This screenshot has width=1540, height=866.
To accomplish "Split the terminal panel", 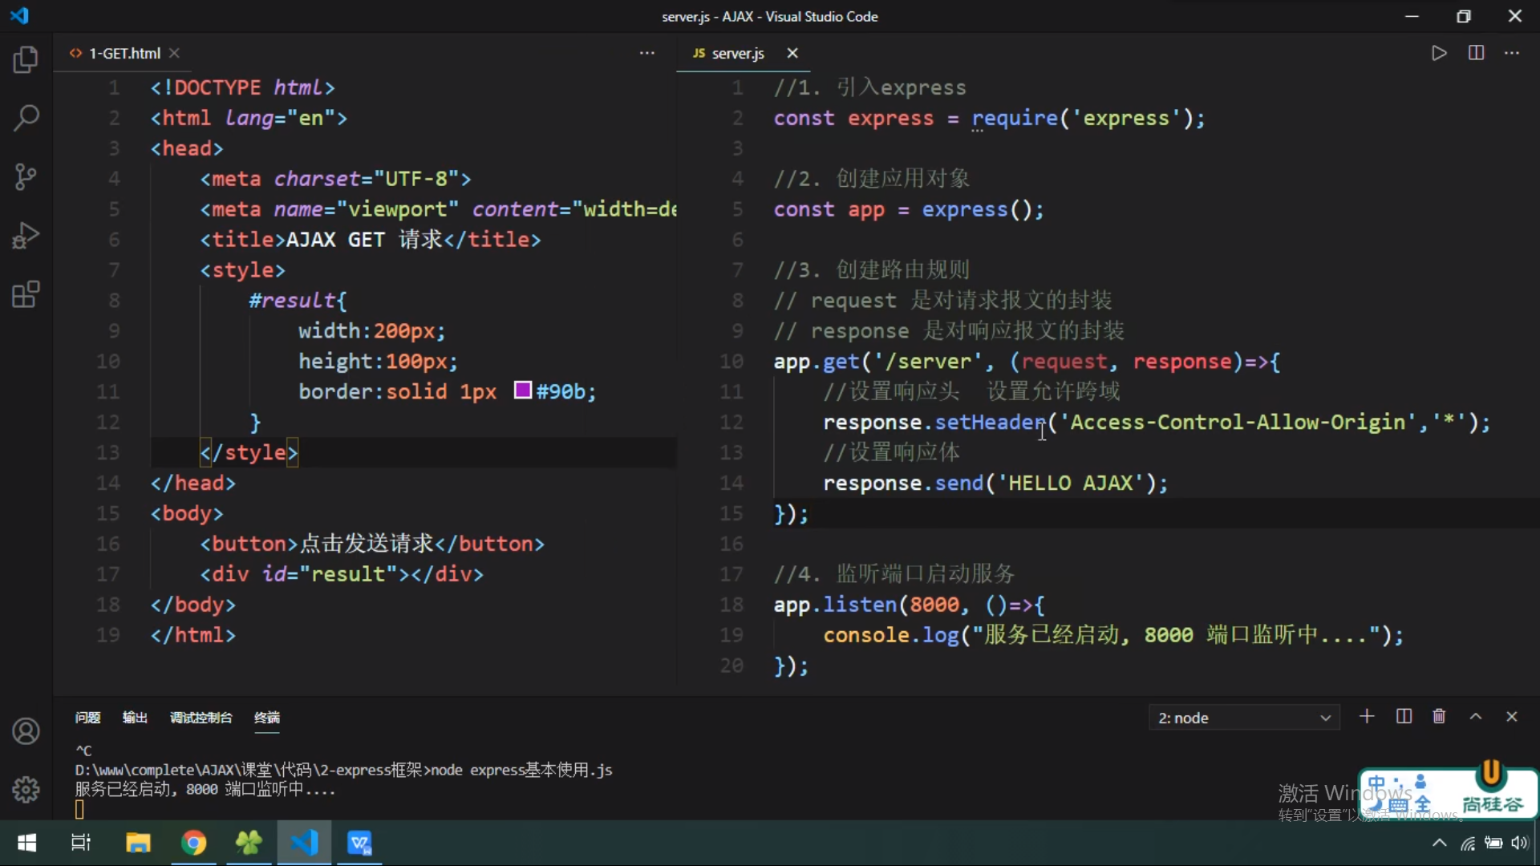I will tap(1404, 717).
